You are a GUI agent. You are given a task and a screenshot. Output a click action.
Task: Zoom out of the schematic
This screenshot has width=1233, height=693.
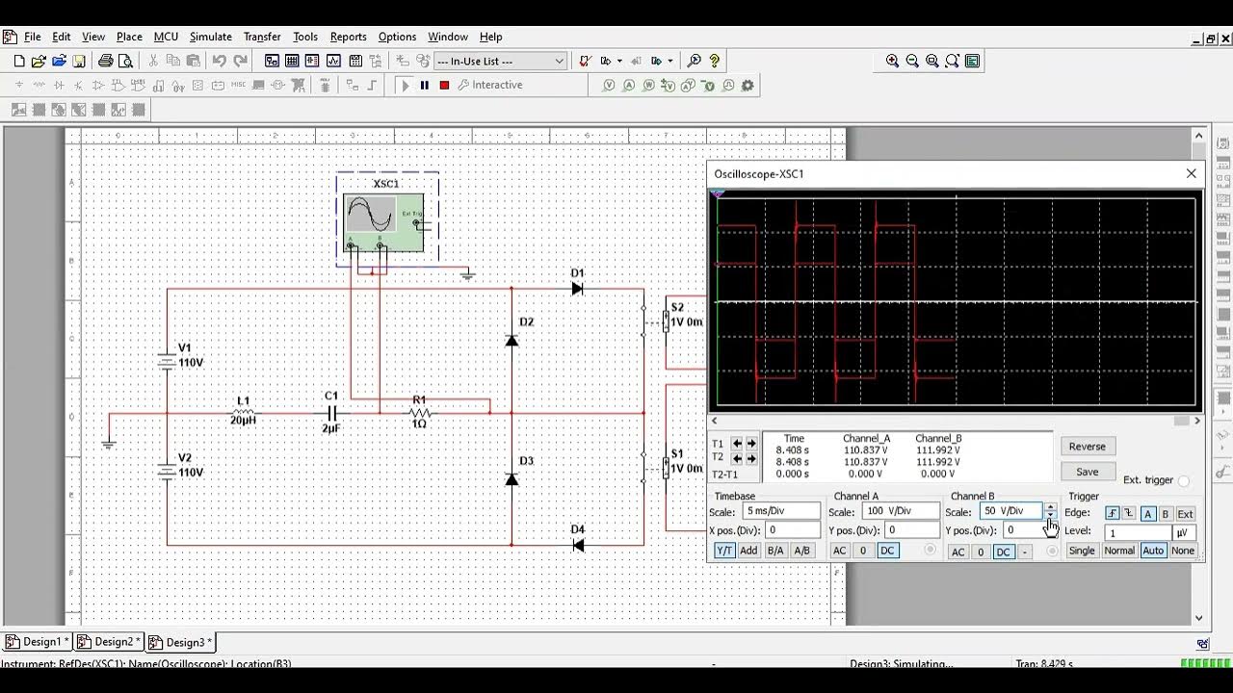912,61
